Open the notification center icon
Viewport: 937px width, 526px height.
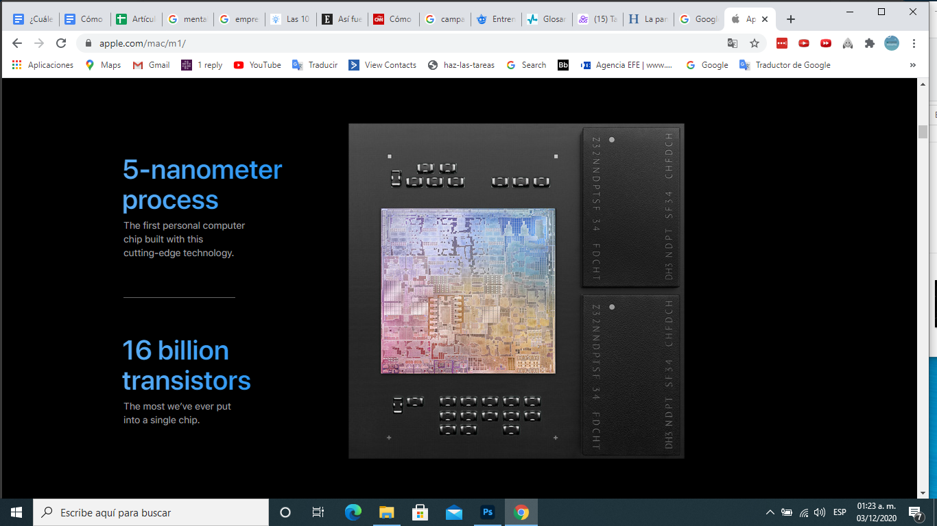[x=915, y=512]
